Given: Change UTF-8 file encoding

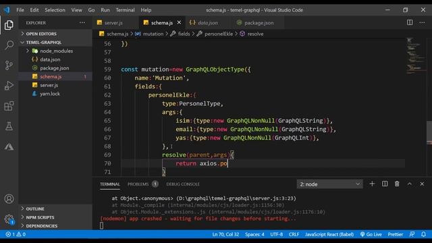Looking at the screenshot, I should pos(276,234).
